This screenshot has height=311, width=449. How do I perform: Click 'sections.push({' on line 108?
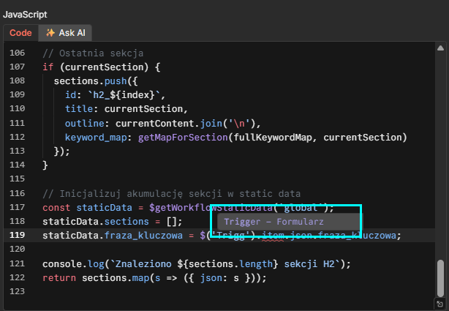pyautogui.click(x=96, y=81)
